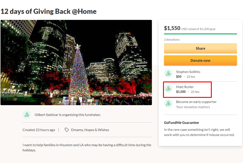This screenshot has height=166, width=243.
Task: Click the yellow Share button
Action: point(200,48)
